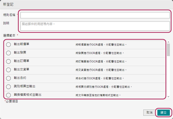Choose the 輸出發票 radio button
173x119 pixels.
[x=8, y=53]
